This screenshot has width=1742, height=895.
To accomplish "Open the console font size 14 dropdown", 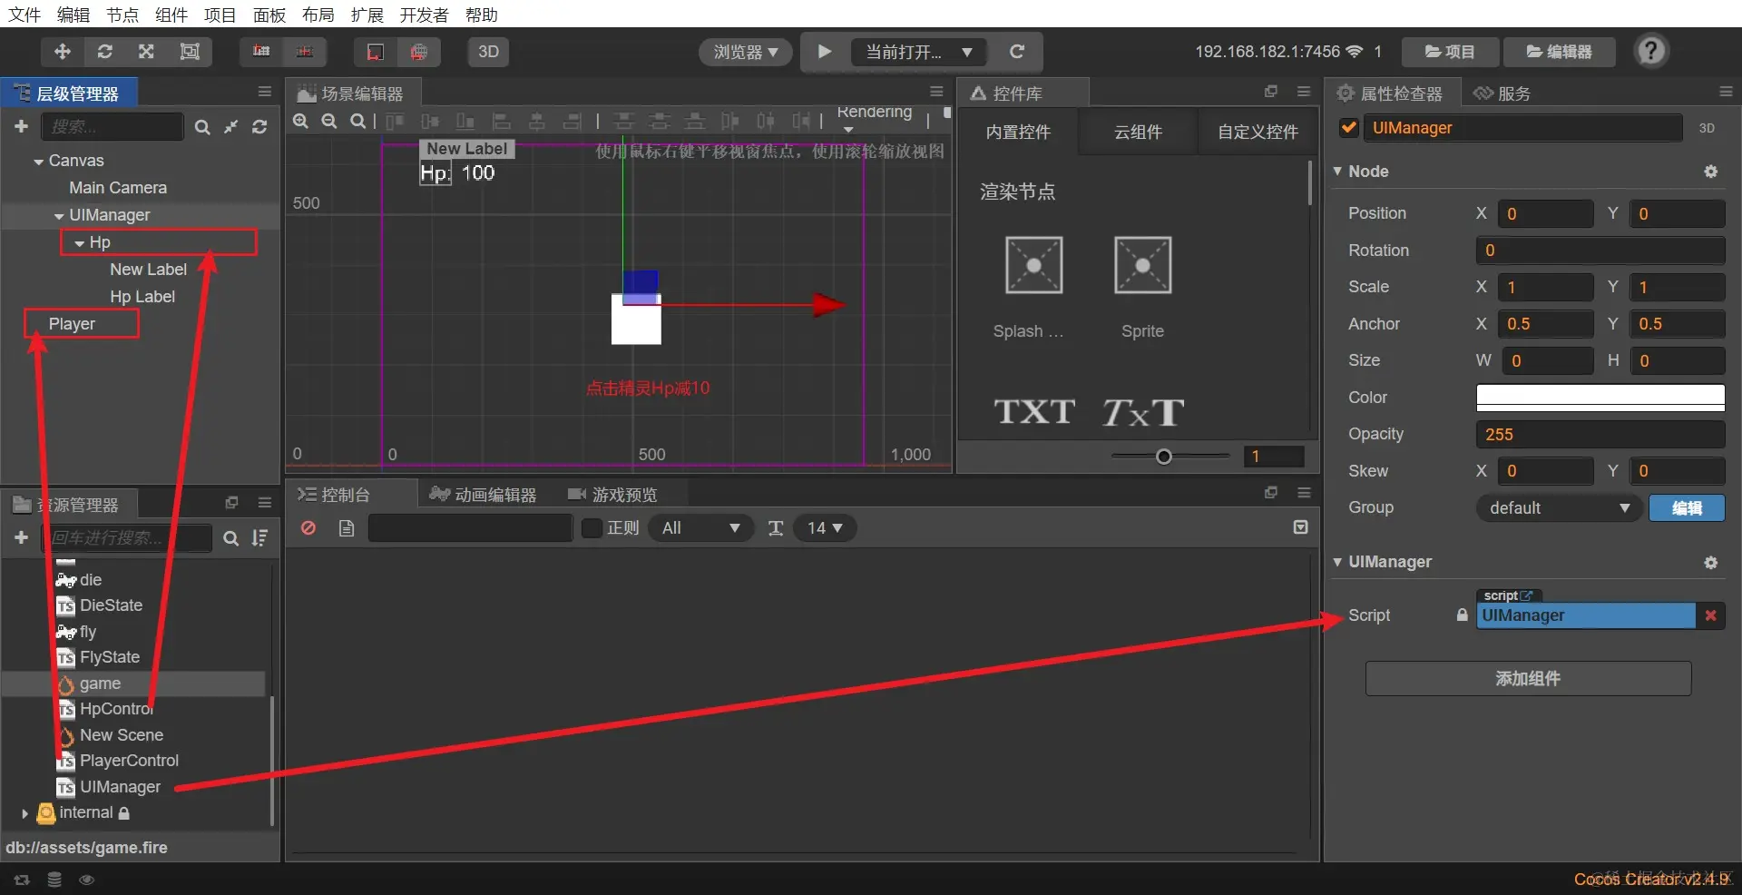I will [825, 528].
